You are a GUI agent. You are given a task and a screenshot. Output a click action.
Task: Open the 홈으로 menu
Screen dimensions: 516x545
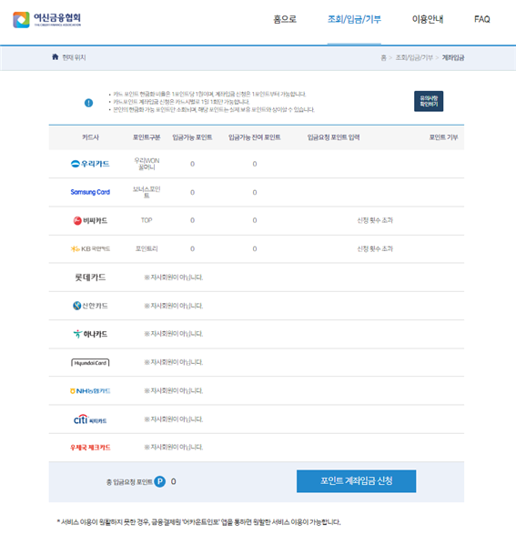click(x=285, y=19)
